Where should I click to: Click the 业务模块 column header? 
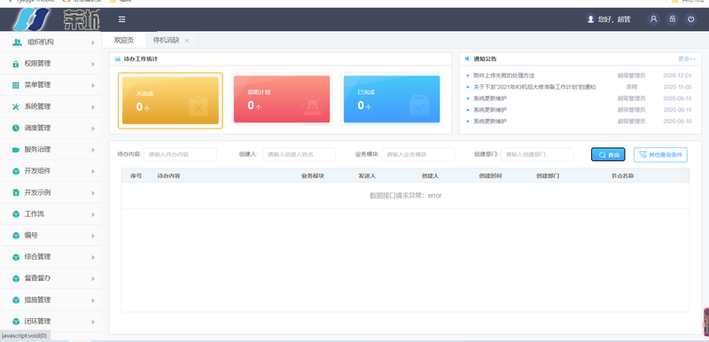[x=313, y=175]
